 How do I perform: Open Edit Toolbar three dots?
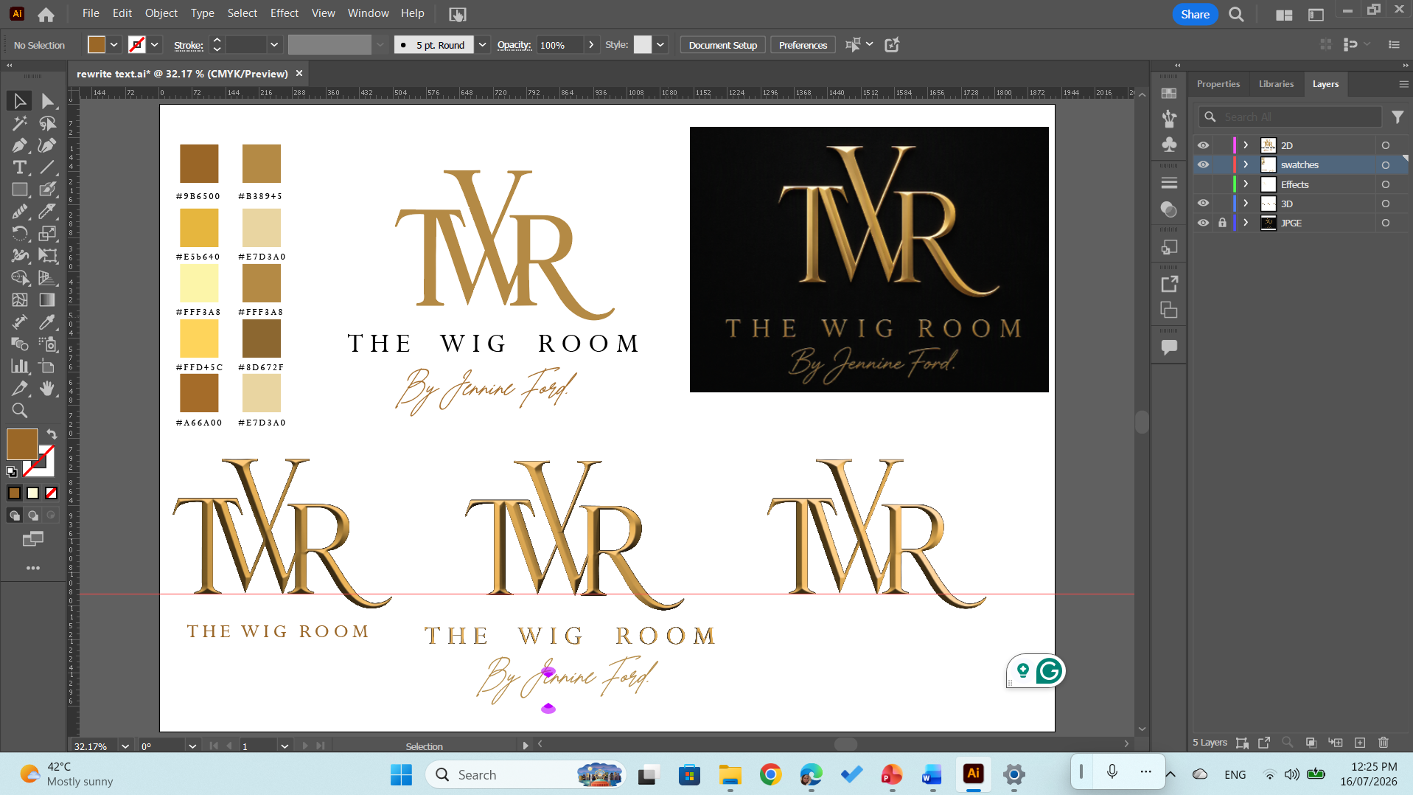pyautogui.click(x=33, y=568)
